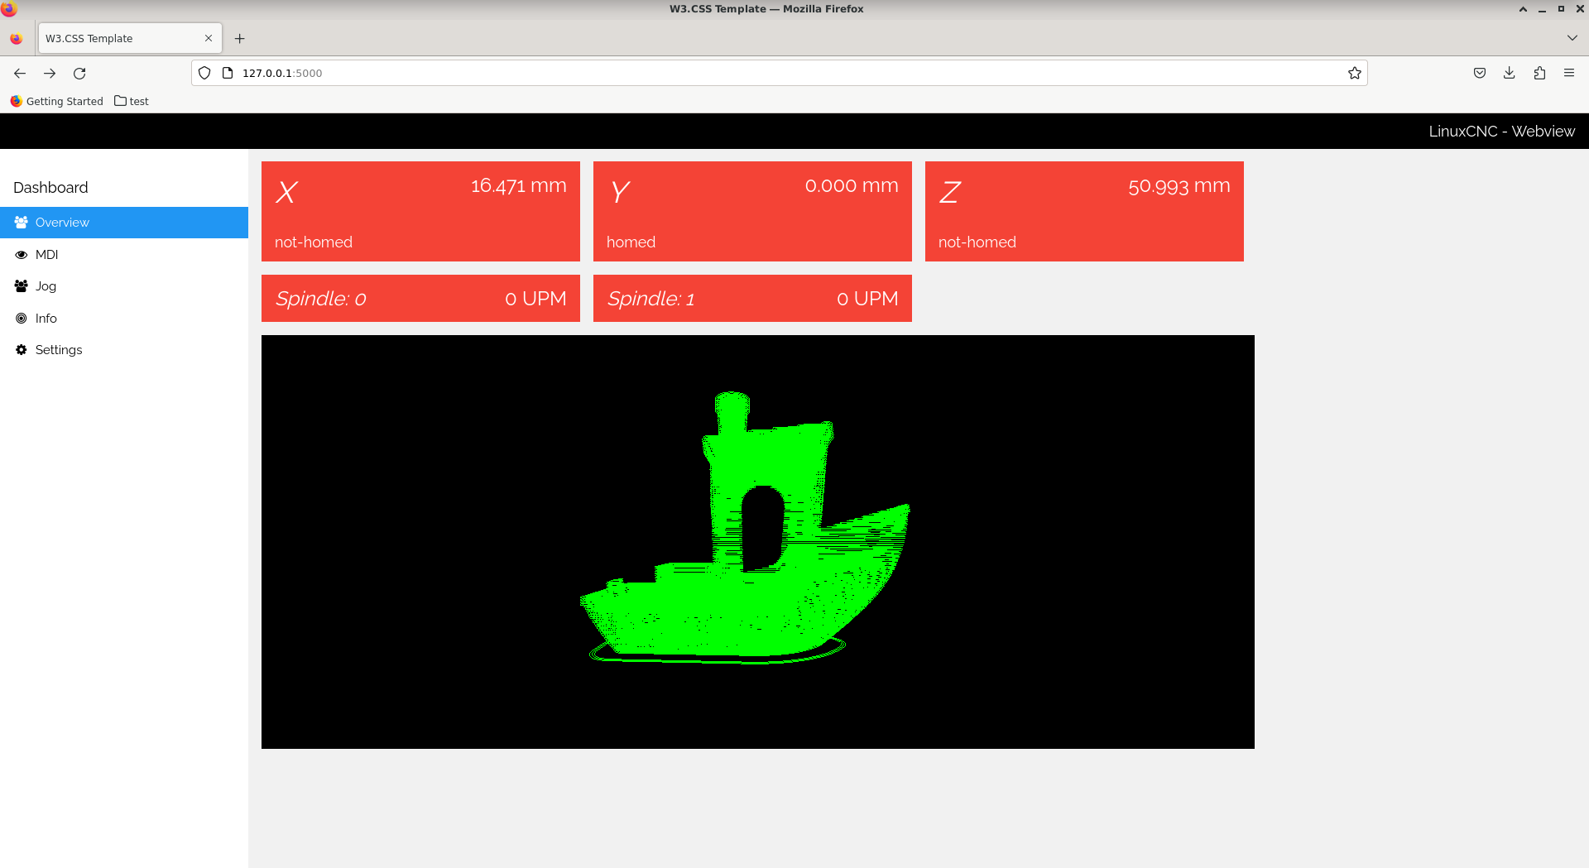The image size is (1589, 868).
Task: Click the browser back arrow
Action: pyautogui.click(x=20, y=73)
